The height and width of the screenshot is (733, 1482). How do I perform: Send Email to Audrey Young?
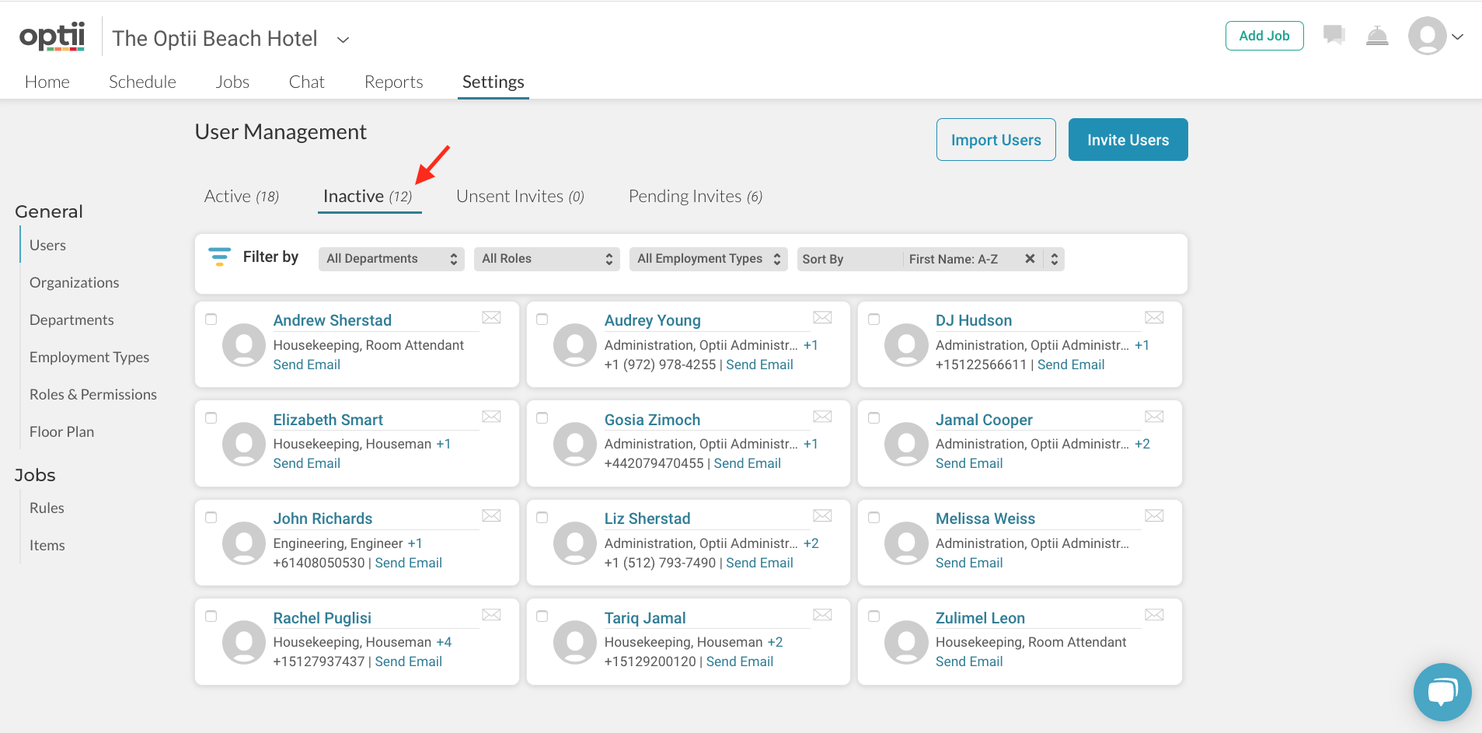point(759,365)
